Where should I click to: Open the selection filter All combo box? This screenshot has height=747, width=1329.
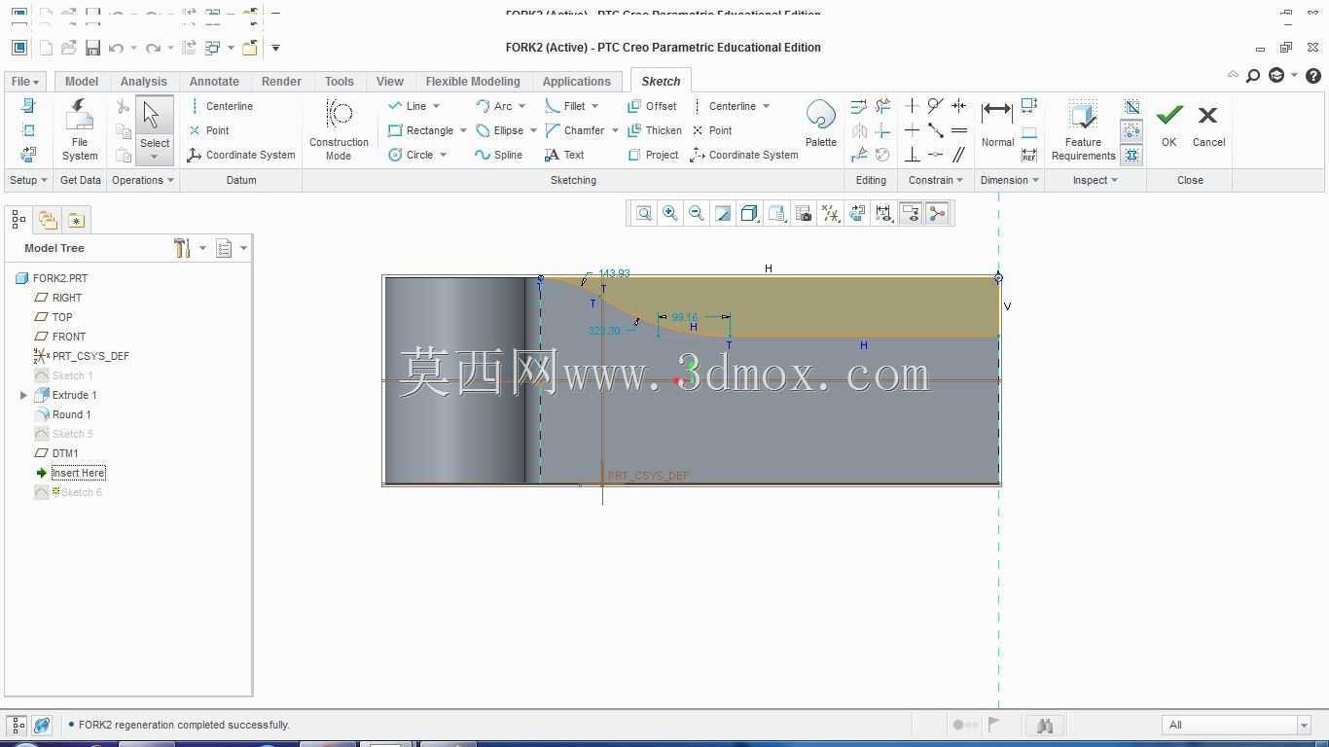point(1238,725)
